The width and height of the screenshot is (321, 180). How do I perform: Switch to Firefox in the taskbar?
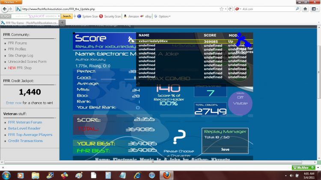coord(166,175)
